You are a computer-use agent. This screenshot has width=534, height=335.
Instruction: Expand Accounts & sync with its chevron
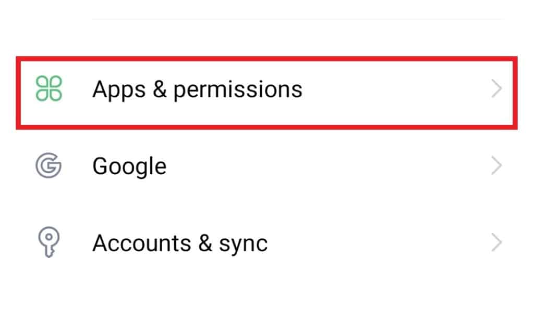click(x=496, y=242)
